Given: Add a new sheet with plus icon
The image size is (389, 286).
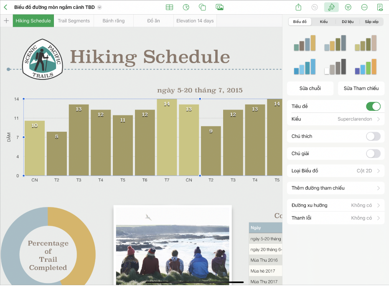Looking at the screenshot, I should coord(6,20).
